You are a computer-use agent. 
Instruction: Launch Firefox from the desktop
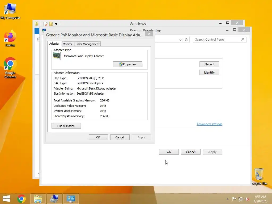coord(10,39)
